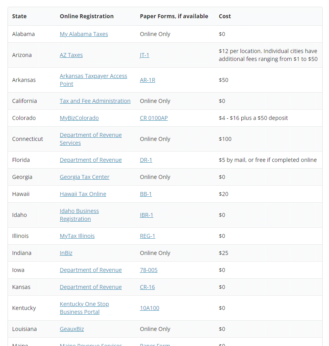Open the AR-1R paper form link

[x=147, y=80]
